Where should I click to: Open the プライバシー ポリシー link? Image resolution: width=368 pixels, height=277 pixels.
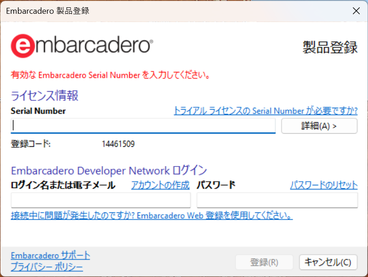(x=47, y=267)
